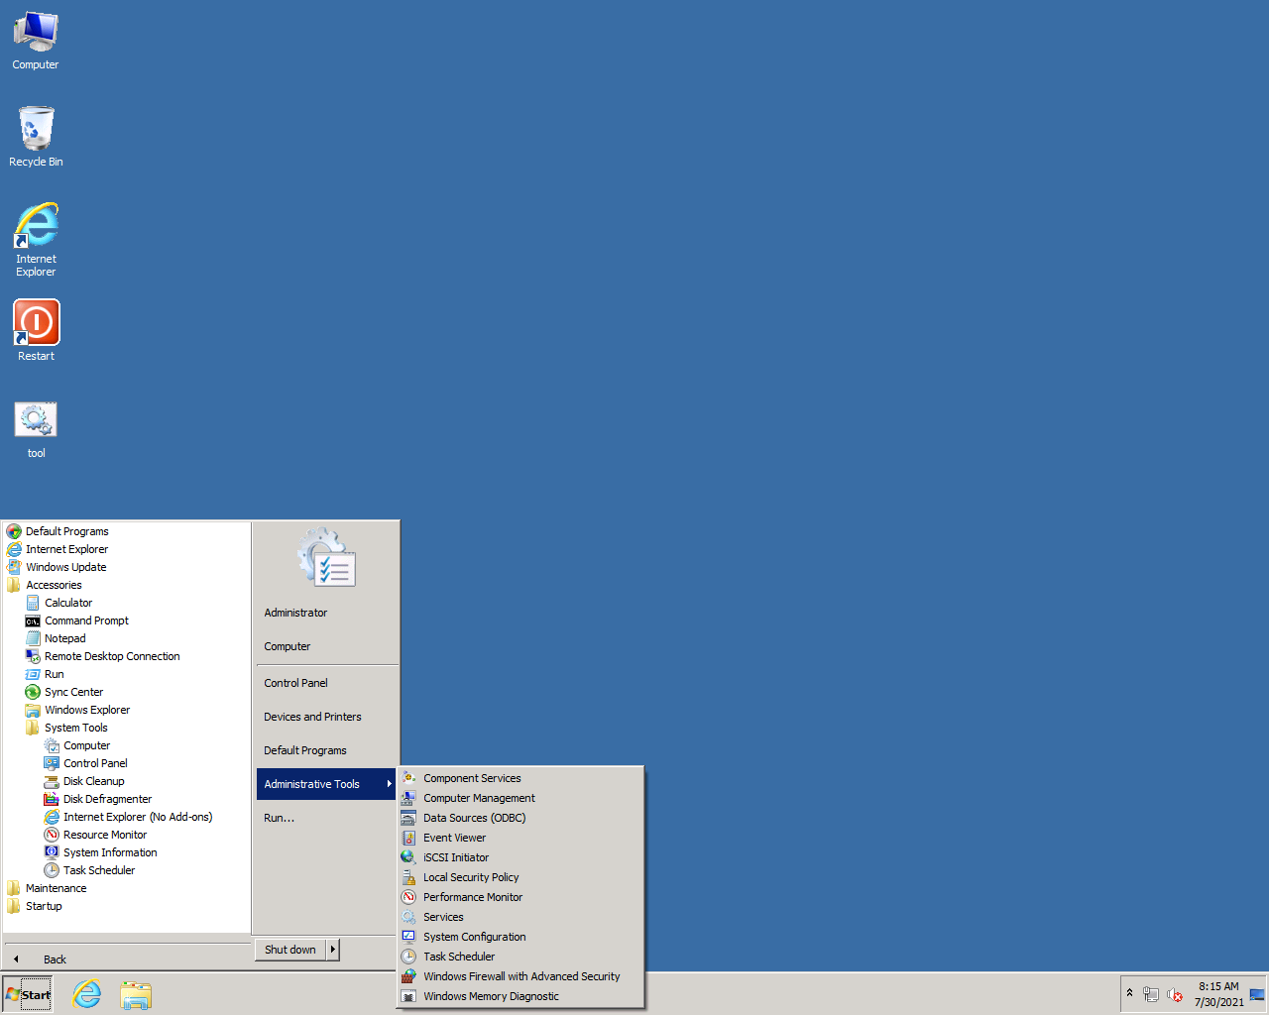Screen dimensions: 1269x1015
Task: Expand the Maintenance folder
Action: pyautogui.click(x=56, y=888)
